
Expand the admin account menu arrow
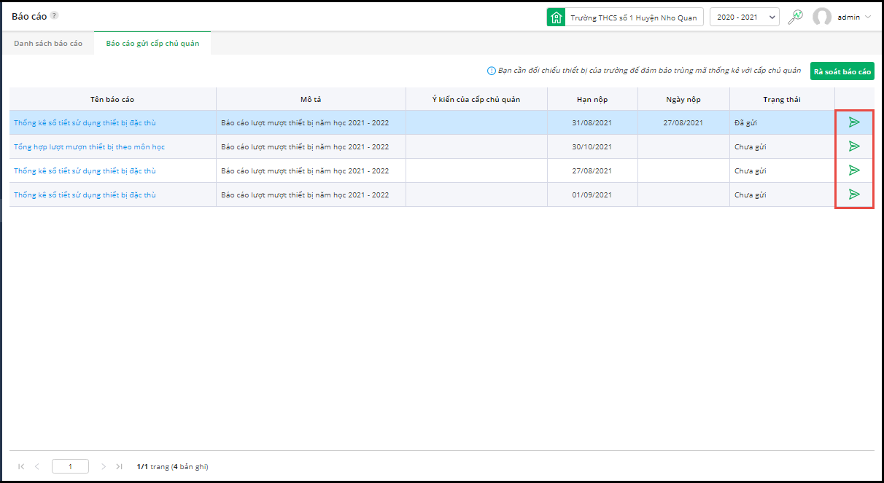point(868,17)
